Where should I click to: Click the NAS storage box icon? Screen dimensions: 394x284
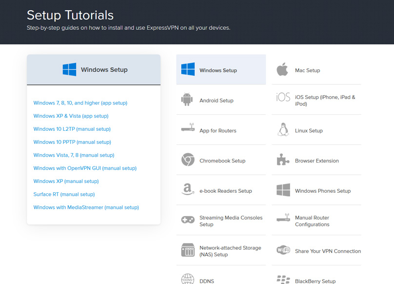point(188,250)
